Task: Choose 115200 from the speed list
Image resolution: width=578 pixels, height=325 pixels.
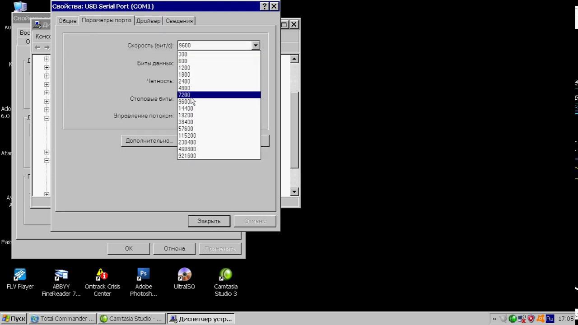Action: point(219,135)
